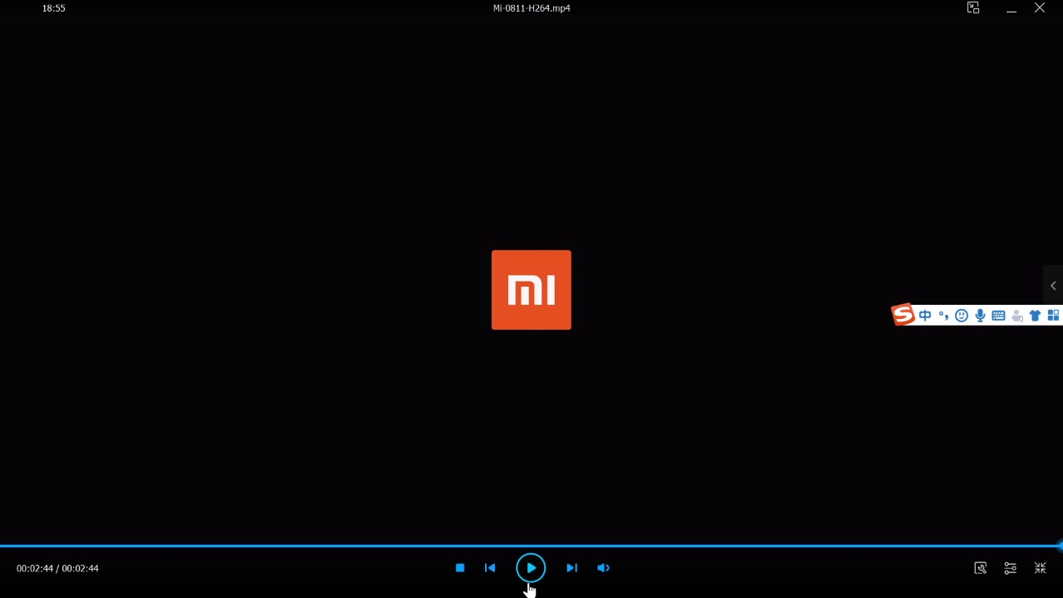This screenshot has width=1063, height=598.
Task: Start Sogou voice input microphone
Action: pyautogui.click(x=980, y=316)
